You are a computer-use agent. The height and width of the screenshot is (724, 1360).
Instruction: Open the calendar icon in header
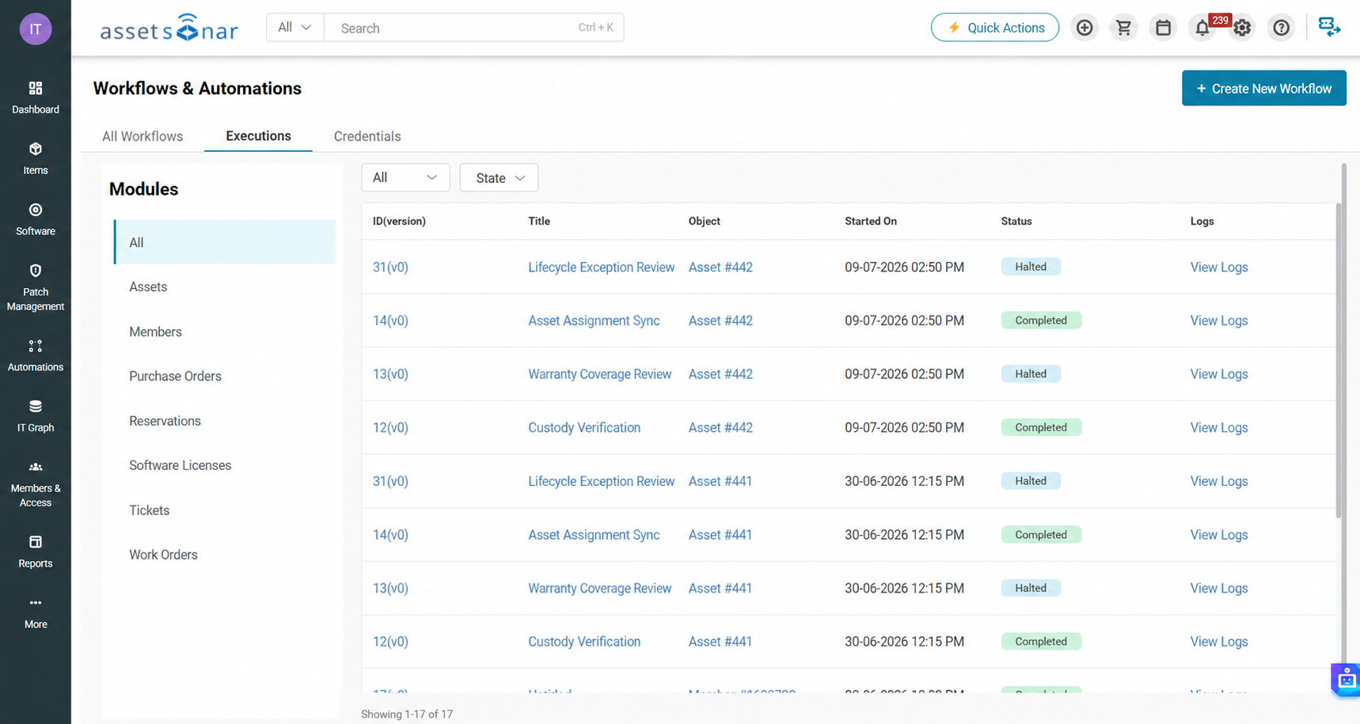[1163, 28]
